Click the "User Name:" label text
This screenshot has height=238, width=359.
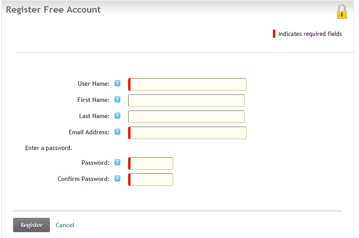pos(94,84)
